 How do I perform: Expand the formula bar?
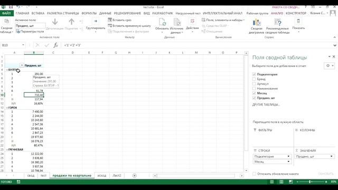point(335,45)
